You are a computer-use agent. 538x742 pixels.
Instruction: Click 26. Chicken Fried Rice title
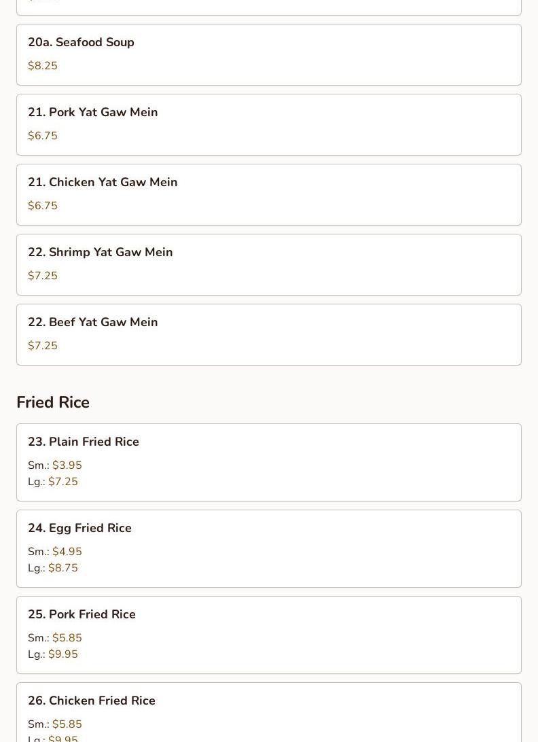[92, 701]
